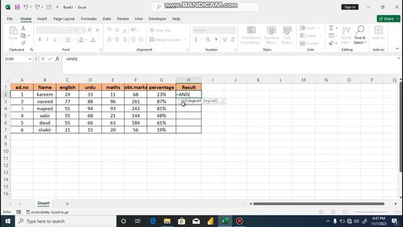Select column H header
The image size is (403, 227).
coord(188,80)
